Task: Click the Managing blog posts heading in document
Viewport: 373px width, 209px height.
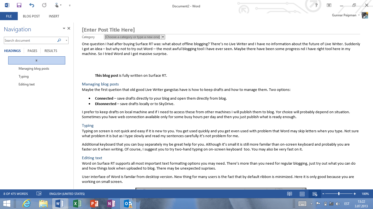Action: 100,84
